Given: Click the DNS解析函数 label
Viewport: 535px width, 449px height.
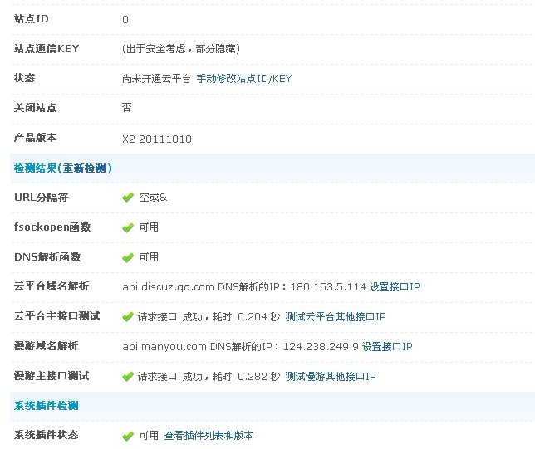Looking at the screenshot, I should [x=47, y=257].
